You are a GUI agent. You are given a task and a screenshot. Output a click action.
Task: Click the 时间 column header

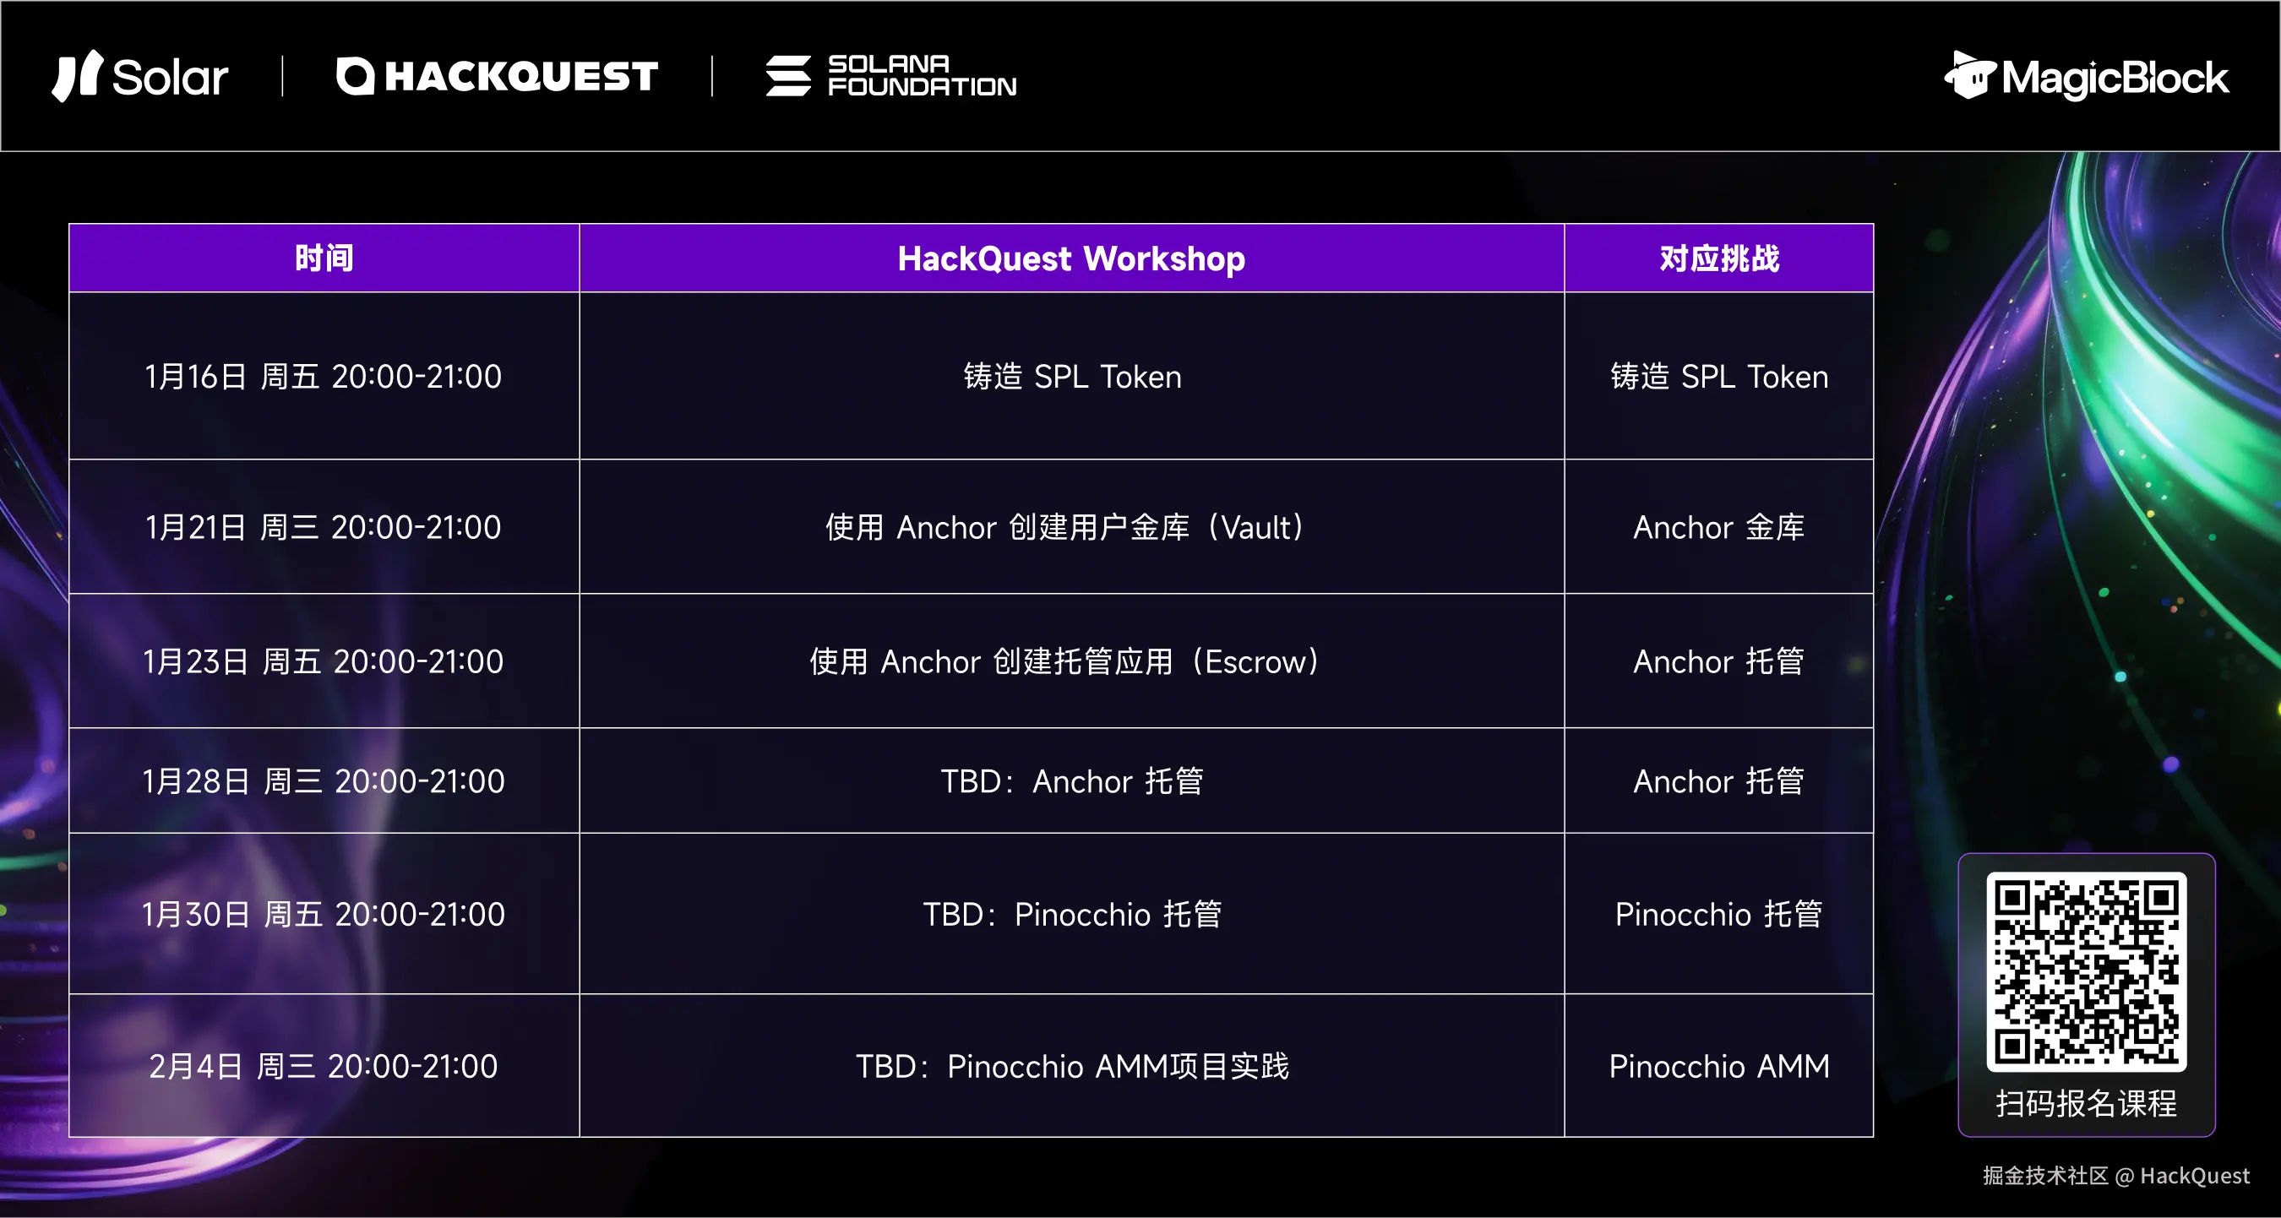[x=324, y=258]
